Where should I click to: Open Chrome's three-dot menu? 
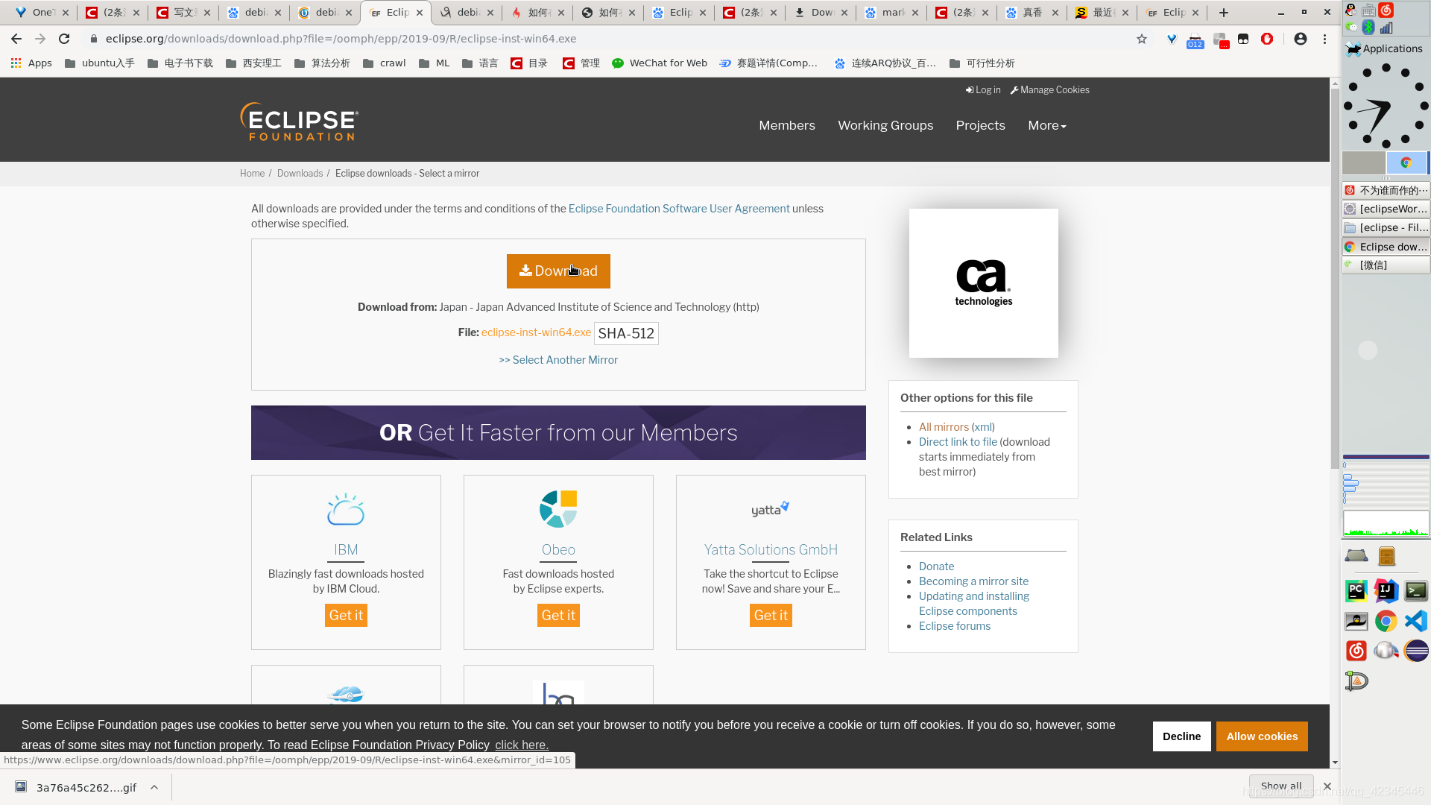tap(1324, 39)
